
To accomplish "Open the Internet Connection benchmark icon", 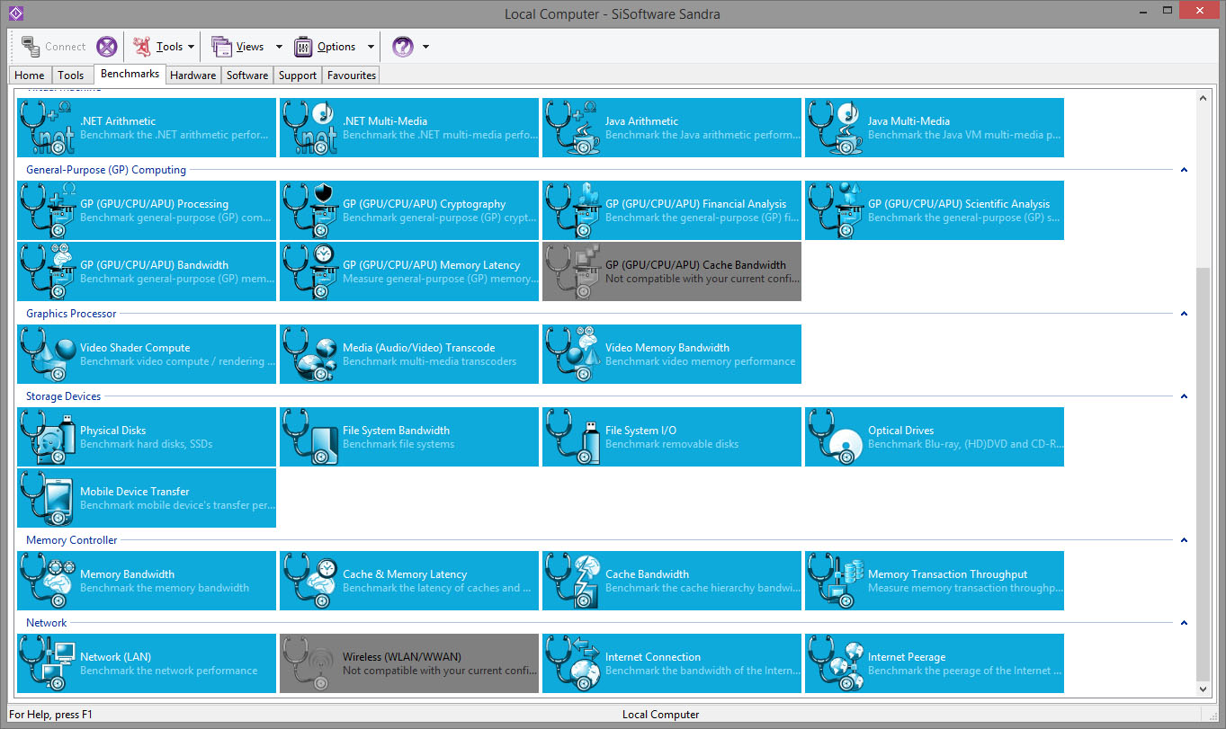I will (x=573, y=663).
